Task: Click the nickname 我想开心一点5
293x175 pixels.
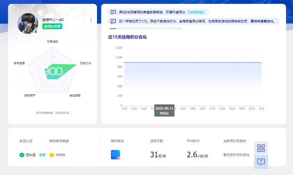Action: point(53,20)
